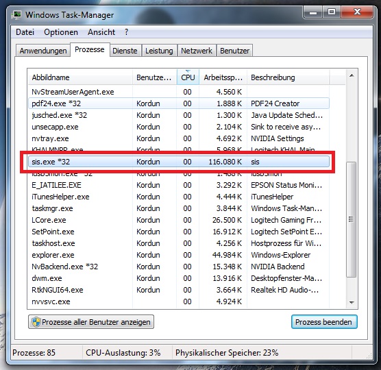This screenshot has width=381, height=370.
Task: Click the vertical scrollbar thumb
Action: (351, 219)
